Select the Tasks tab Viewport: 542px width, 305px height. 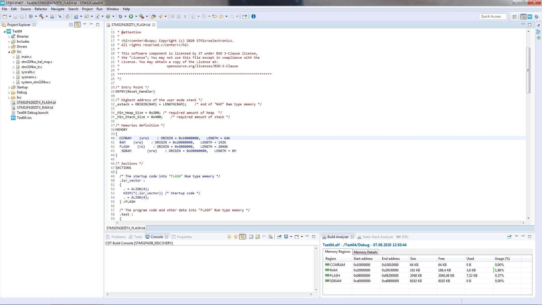click(135, 237)
